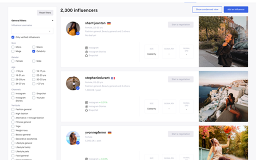This screenshot has height=160, width=256.
Task: Click Instagram Stories icon for stephaniedurant
Action: 86,106
